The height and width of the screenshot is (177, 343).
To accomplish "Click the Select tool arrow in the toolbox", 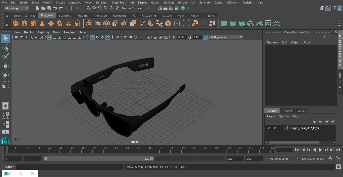I will (6, 38).
